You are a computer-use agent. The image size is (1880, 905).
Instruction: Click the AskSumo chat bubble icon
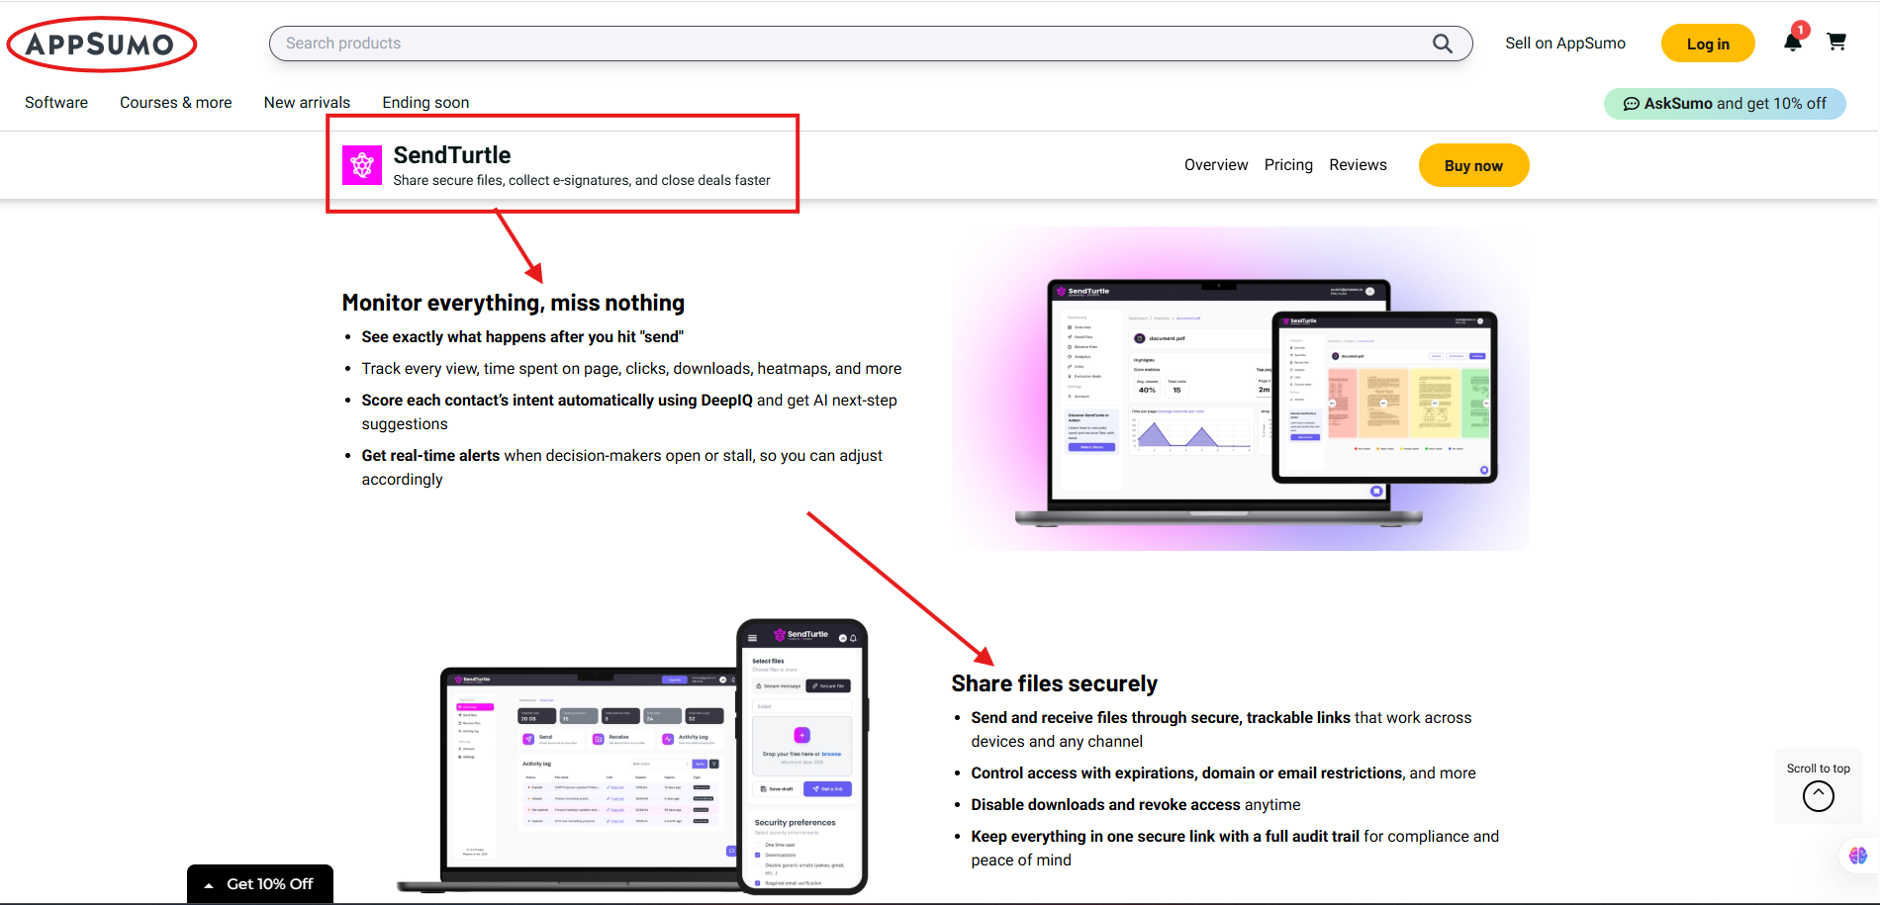click(x=1631, y=104)
